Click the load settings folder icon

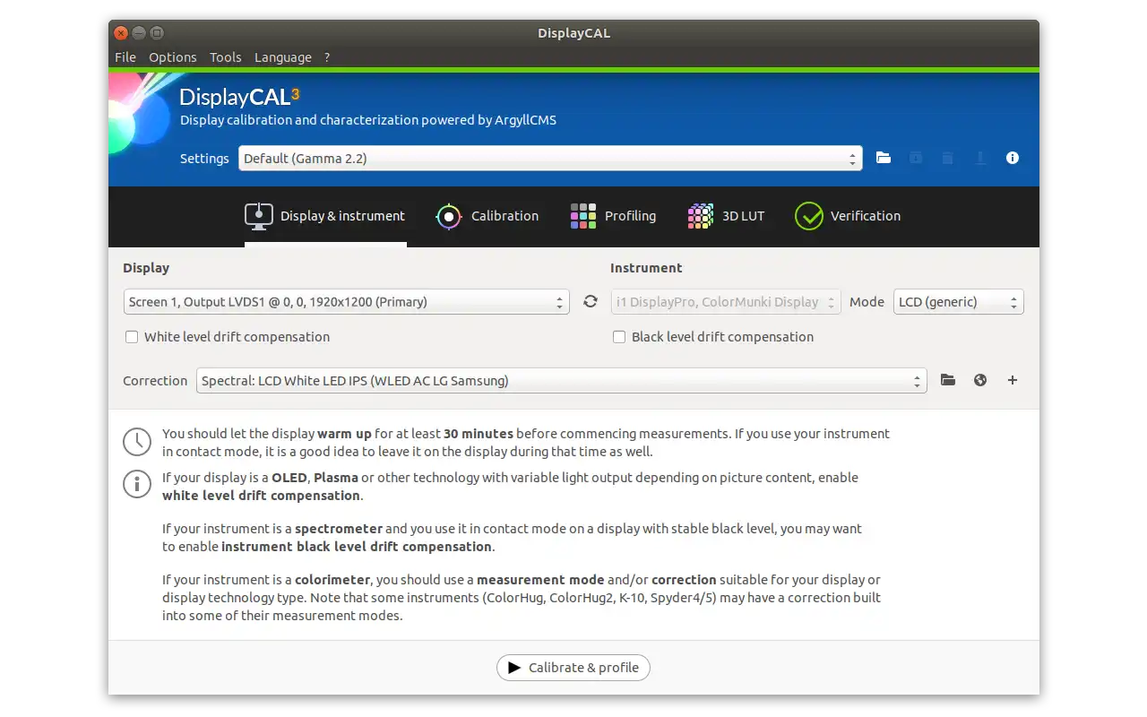[x=884, y=158]
